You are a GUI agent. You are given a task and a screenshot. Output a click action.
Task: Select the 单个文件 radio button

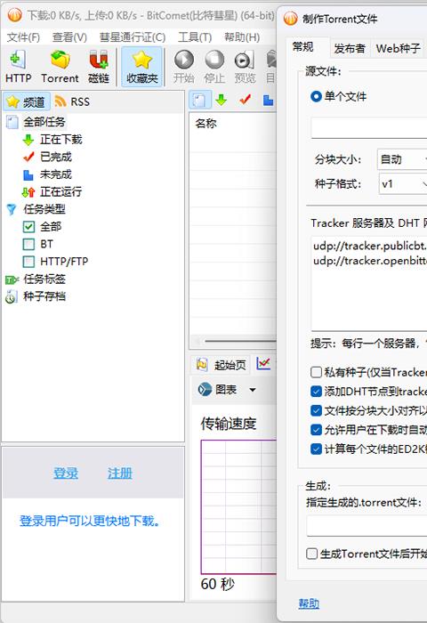pos(316,96)
